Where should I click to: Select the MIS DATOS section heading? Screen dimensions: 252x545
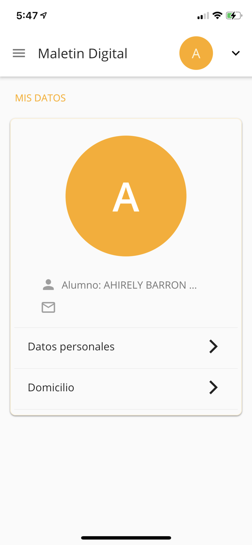pyautogui.click(x=40, y=98)
